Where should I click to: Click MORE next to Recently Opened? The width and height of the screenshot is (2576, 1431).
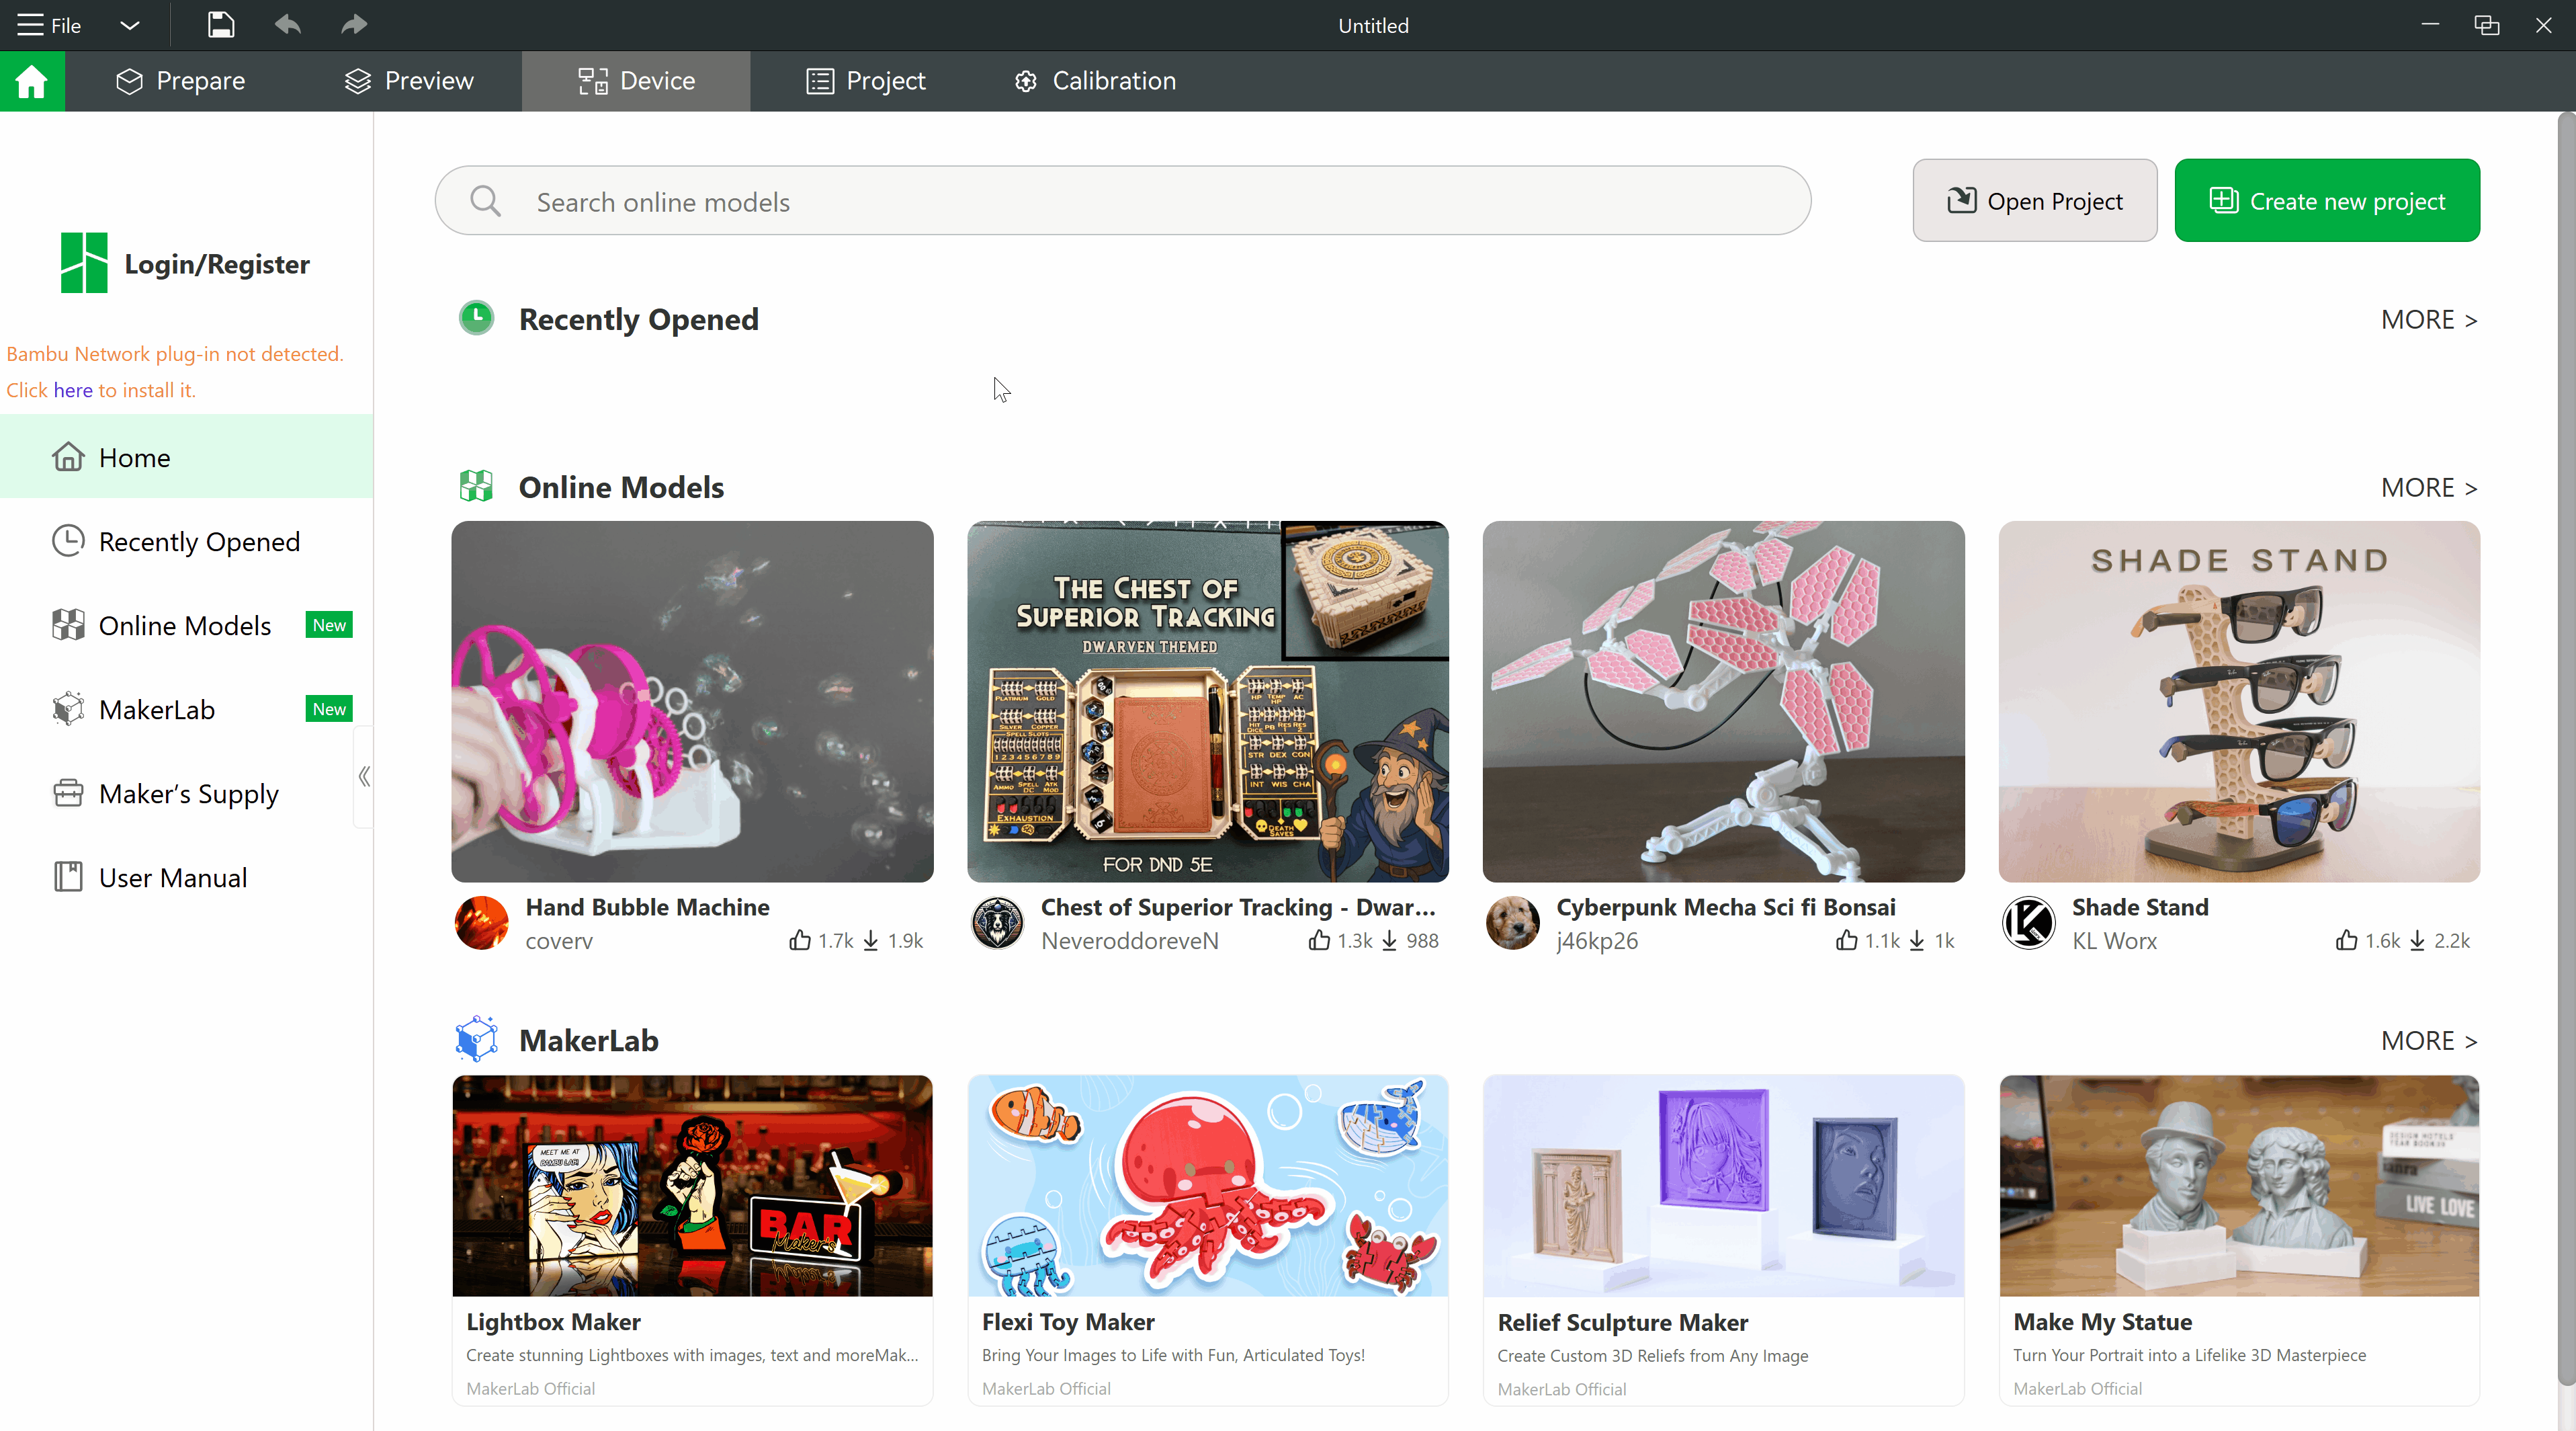click(2428, 320)
